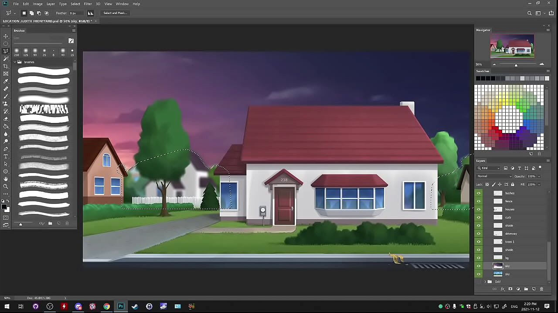Screen dimensions: 558x313
Task: Open the Normal blend mode dropdown
Action: click(x=494, y=176)
